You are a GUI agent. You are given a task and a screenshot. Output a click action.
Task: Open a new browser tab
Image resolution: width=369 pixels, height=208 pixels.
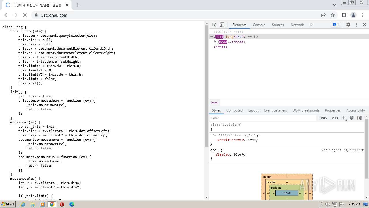tap(78, 5)
